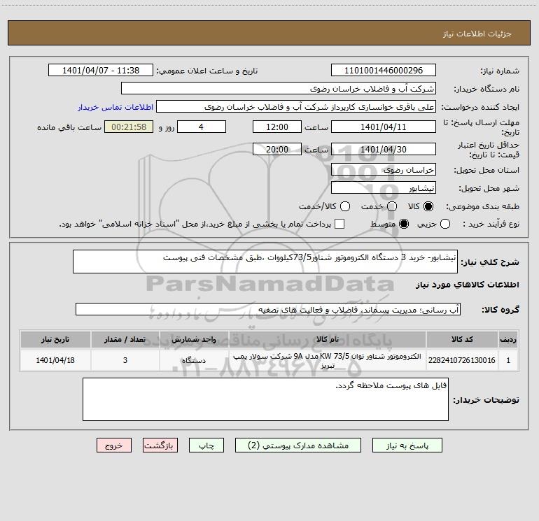Click the announcement date field 1401/04/07 - 11:38
Viewport: 539px width, 521px height.
(101, 71)
